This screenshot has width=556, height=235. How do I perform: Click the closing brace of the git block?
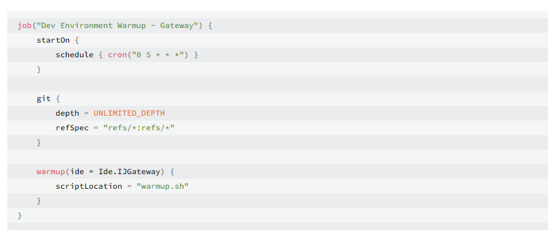(39, 142)
